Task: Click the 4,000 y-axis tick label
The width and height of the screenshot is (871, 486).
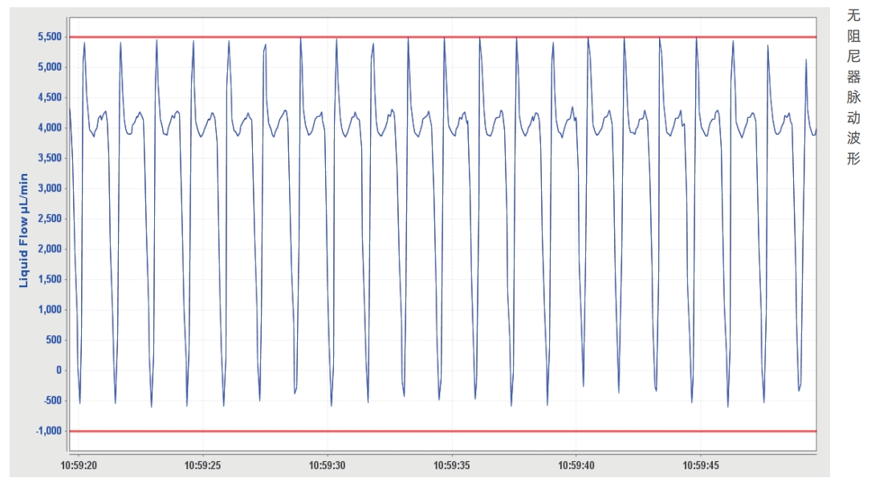Action: click(50, 128)
